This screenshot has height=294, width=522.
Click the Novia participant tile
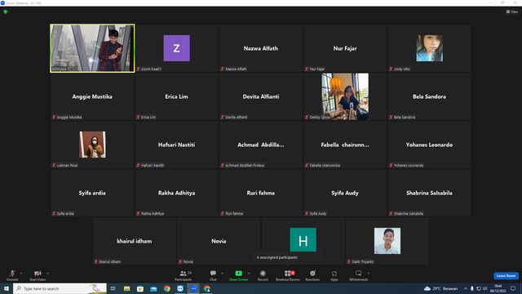219,241
